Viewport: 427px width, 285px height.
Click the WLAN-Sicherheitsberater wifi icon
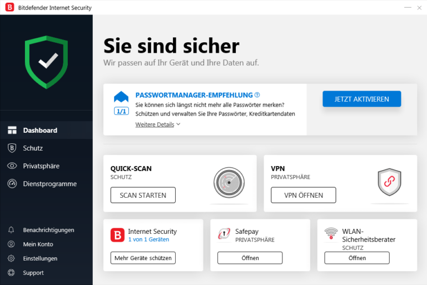coord(331,233)
